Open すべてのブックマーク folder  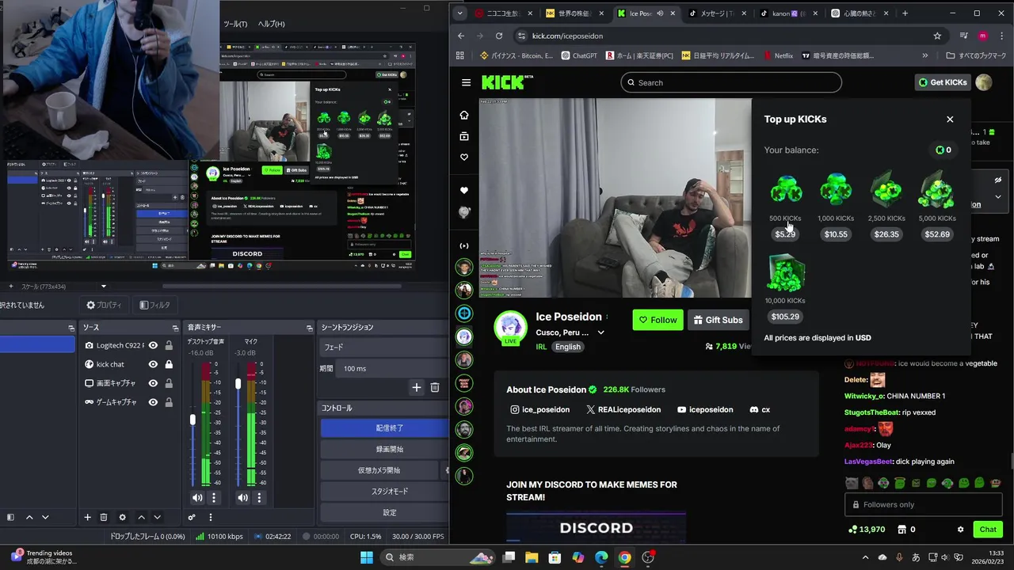click(x=976, y=56)
